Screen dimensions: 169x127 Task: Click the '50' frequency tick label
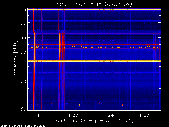coord(23,23)
